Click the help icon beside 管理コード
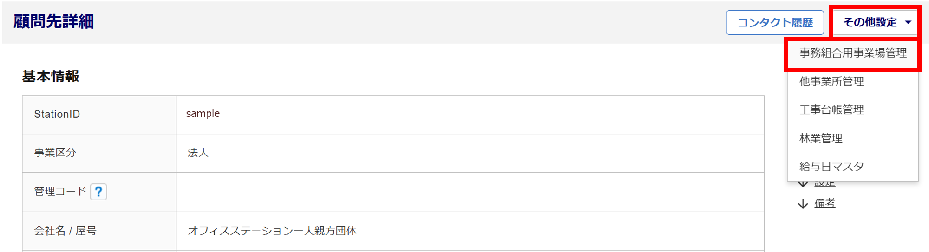This screenshot has height=252, width=929. click(98, 192)
